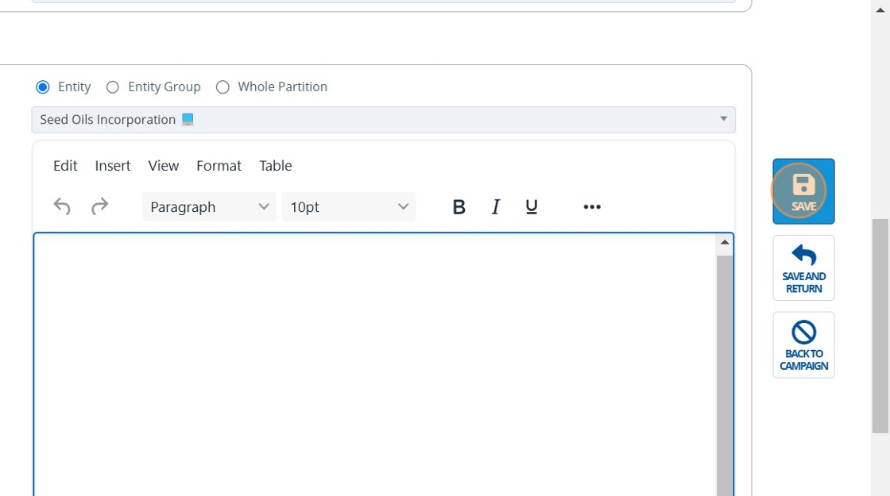Select the Entity Group radio option
Viewport: 890px width, 496px height.
(113, 87)
